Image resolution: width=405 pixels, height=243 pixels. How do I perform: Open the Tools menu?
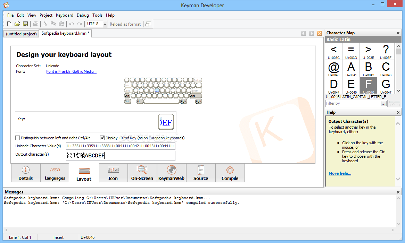pos(97,15)
